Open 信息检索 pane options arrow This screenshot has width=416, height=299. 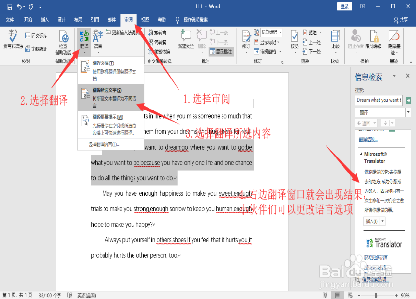point(394,76)
